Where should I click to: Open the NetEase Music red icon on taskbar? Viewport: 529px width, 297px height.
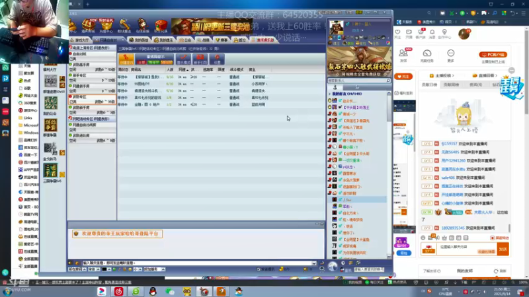tap(118, 291)
